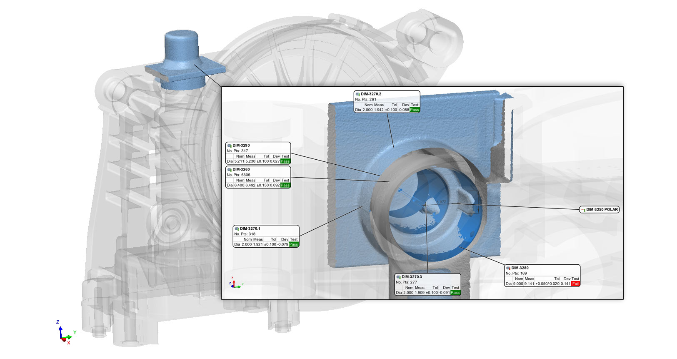Click 'No. Pts: 169' in DIM-3280
Image resolution: width=677 pixels, height=359 pixels.
pyautogui.click(x=517, y=274)
